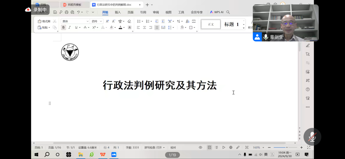Click the clear formatting eraser icon
Viewport: 345px width, 159px height.
point(129,21)
